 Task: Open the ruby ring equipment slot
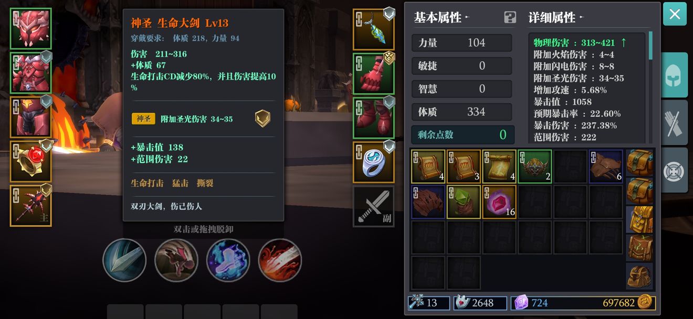pyautogui.click(x=31, y=161)
